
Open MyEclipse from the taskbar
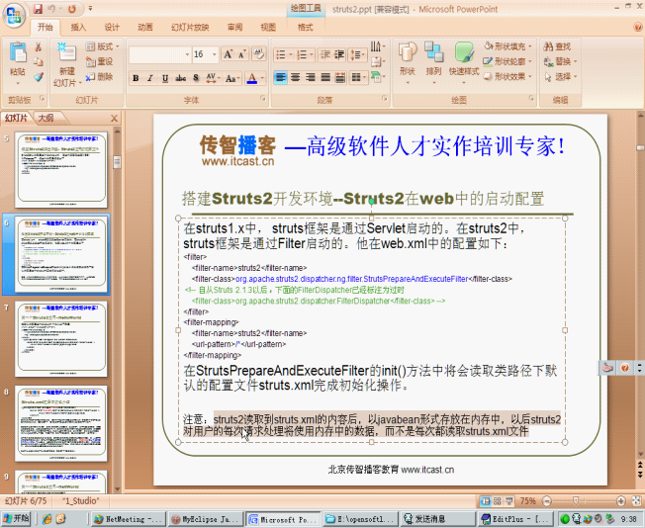pyautogui.click(x=207, y=519)
